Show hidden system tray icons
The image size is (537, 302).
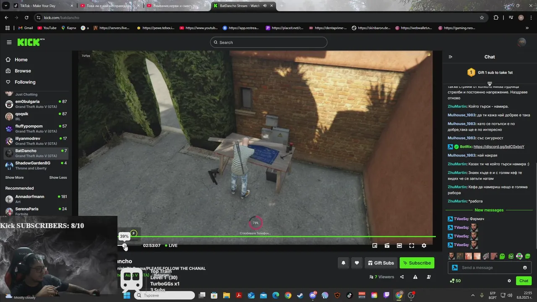tap(473, 295)
